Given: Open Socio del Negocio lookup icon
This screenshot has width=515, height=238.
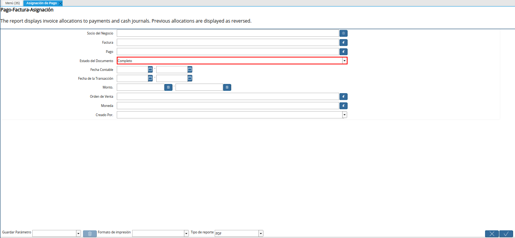Looking at the screenshot, I should pyautogui.click(x=343, y=33).
